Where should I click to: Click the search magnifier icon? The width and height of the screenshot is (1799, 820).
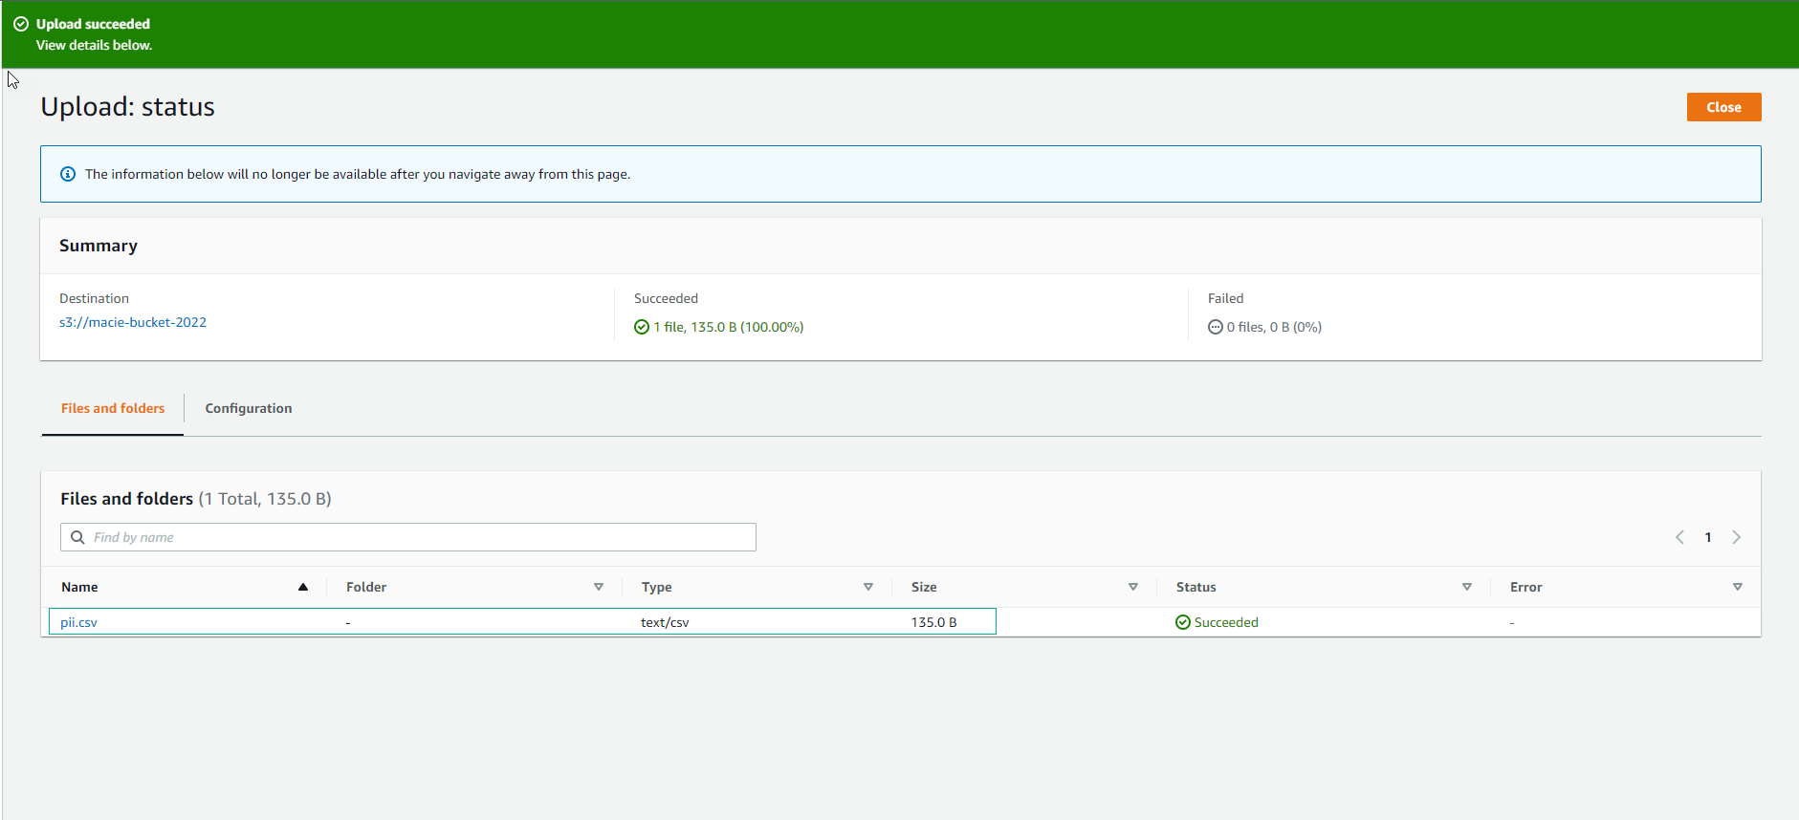[x=77, y=537]
